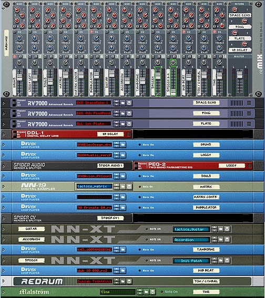Unfold the Dr.rex DRUMS device

point(4,145)
